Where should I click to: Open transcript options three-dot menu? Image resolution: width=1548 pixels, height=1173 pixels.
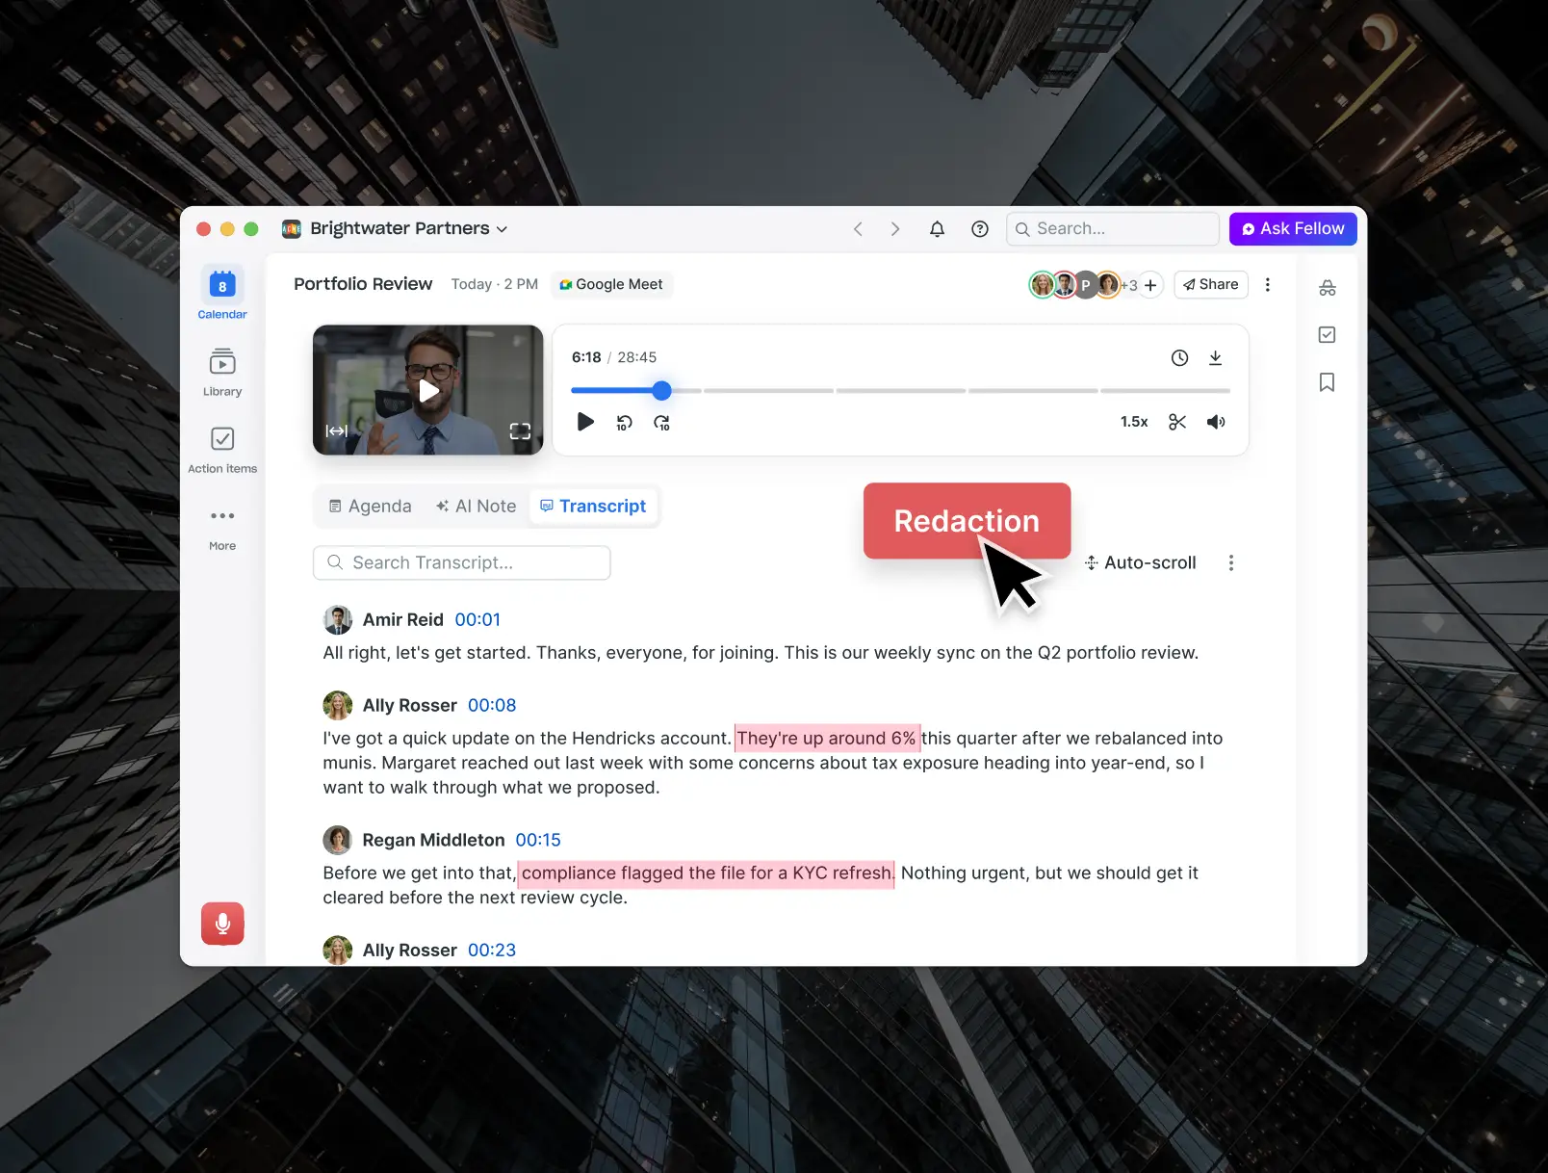(x=1231, y=563)
